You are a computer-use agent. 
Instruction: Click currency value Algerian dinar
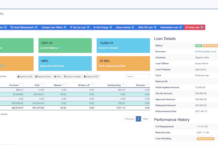pos(202,57)
